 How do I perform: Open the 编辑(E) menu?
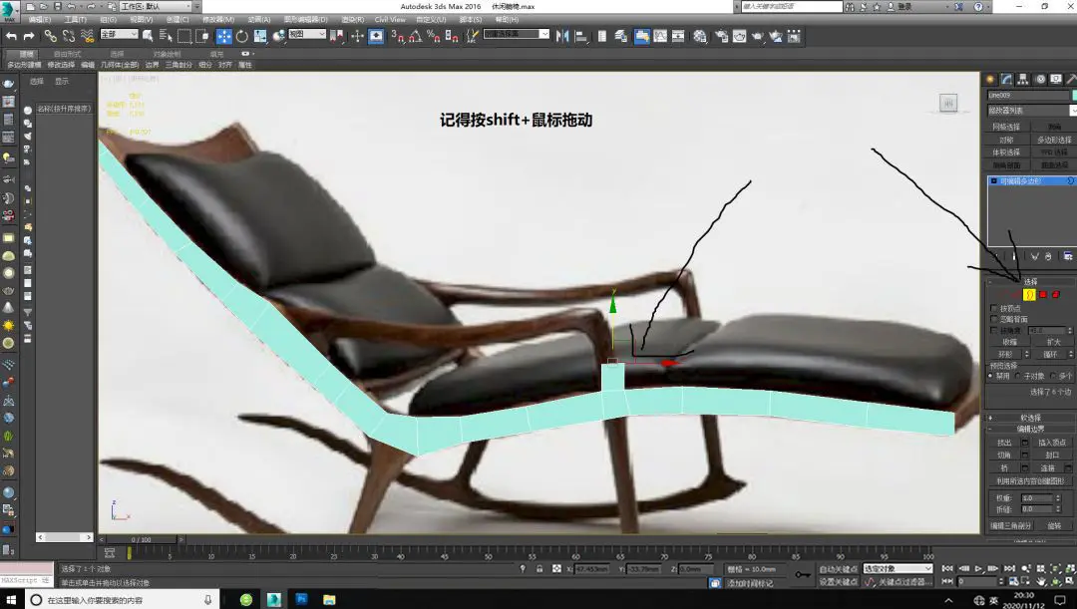[40, 20]
